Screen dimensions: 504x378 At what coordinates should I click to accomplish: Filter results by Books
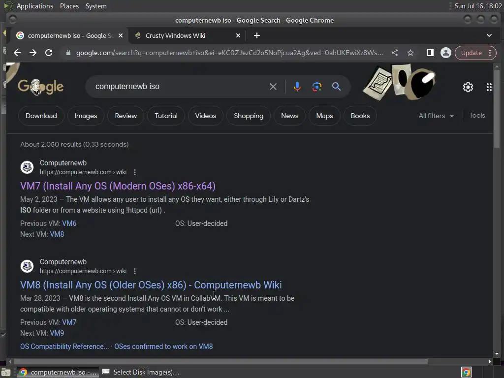tap(360, 116)
